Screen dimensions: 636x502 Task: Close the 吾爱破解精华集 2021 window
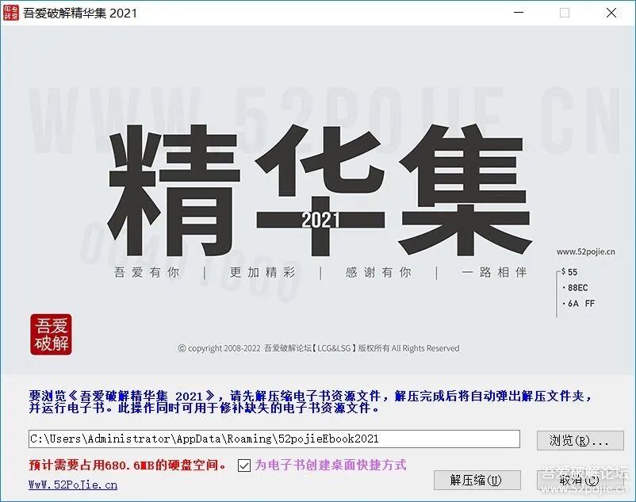(611, 13)
